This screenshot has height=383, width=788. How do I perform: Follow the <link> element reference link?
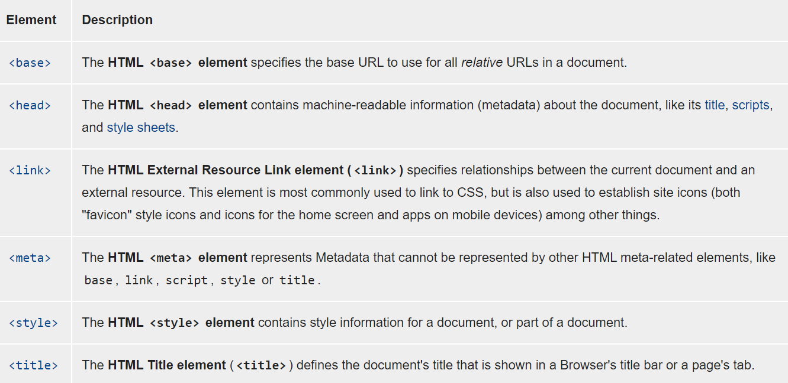(30, 171)
